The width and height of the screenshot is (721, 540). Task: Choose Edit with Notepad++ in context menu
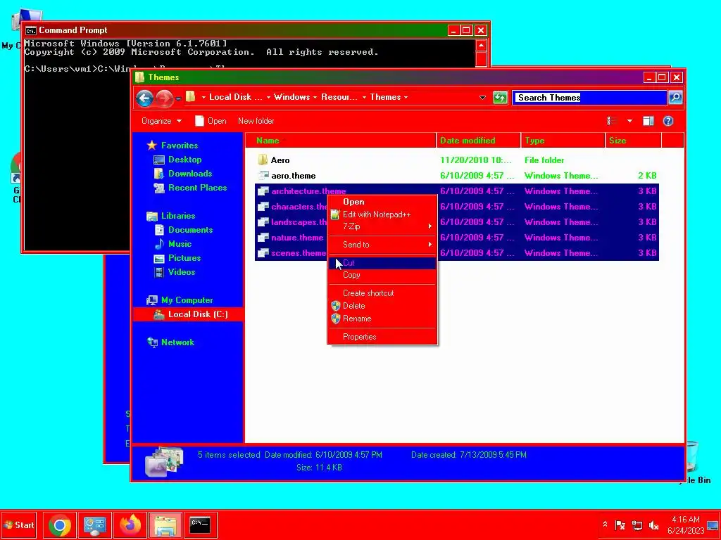click(382, 214)
